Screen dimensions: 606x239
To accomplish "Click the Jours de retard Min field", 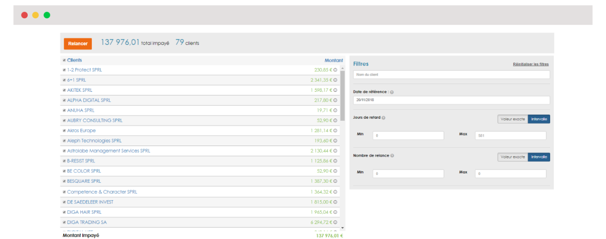I will 408,136.
